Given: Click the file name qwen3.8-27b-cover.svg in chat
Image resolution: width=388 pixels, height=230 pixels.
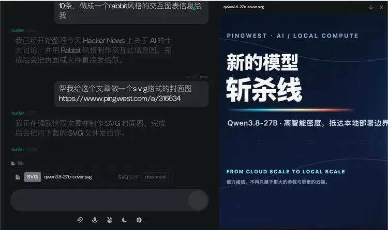Looking at the screenshot, I should point(68,177).
